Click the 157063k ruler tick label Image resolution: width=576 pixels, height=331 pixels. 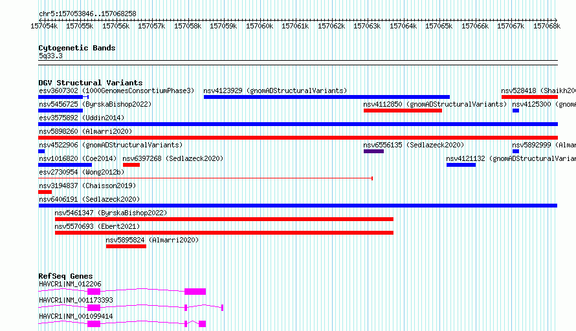(367, 27)
